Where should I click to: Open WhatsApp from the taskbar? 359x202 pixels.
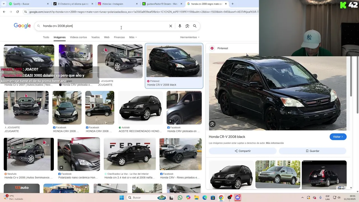[180, 198]
